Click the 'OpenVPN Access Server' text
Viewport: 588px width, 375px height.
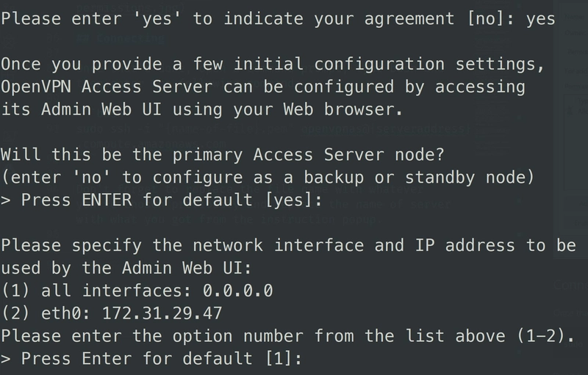107,87
